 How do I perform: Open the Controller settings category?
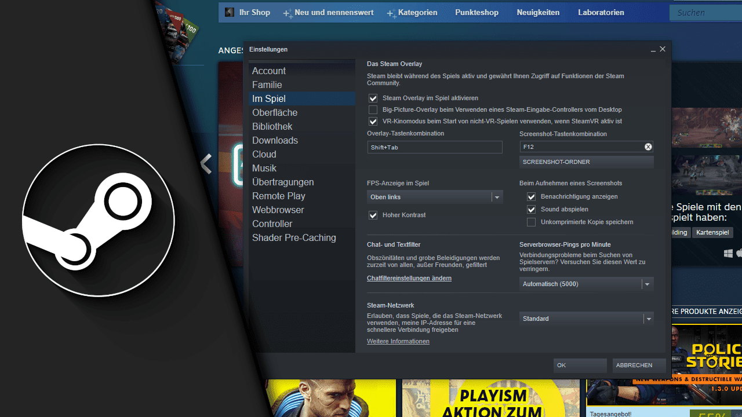click(x=302, y=224)
